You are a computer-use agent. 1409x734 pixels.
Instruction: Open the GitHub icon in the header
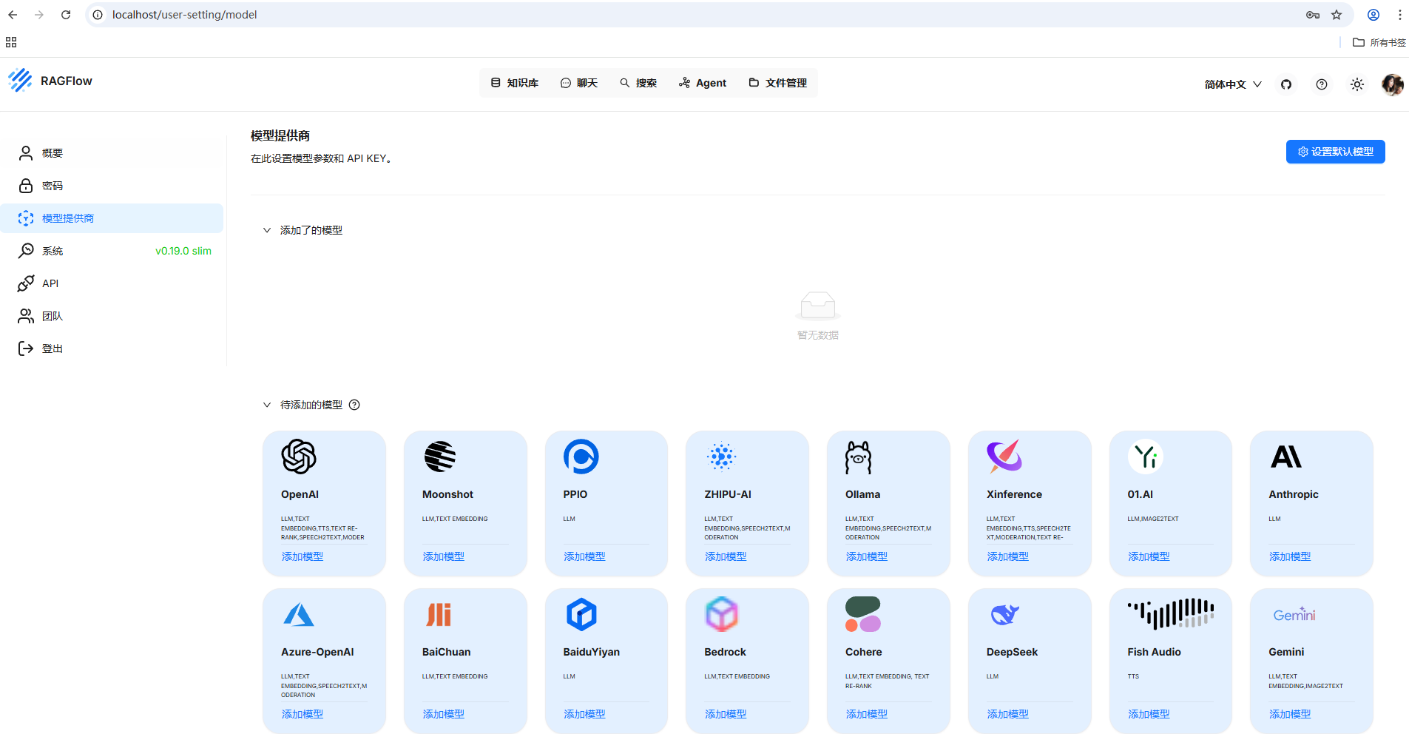coord(1286,84)
